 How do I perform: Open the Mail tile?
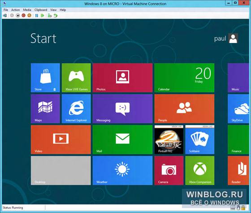(x=123, y=139)
